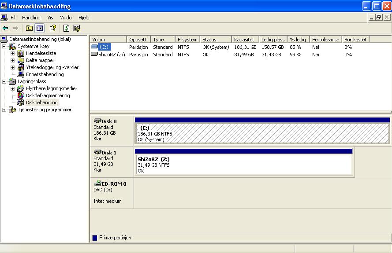Click the Diskdefragmentering icon

coord(21,95)
